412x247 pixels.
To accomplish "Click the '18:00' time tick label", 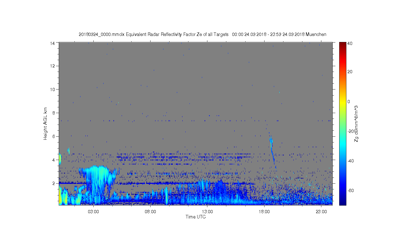I will point(264,212).
